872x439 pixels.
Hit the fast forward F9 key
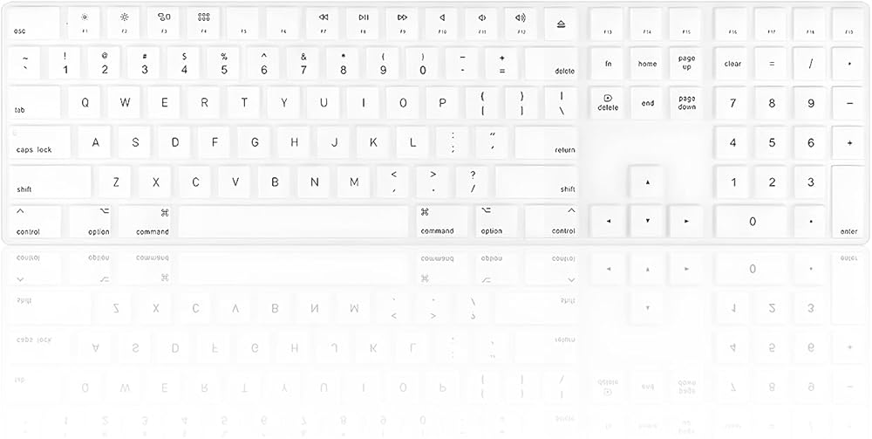402,23
